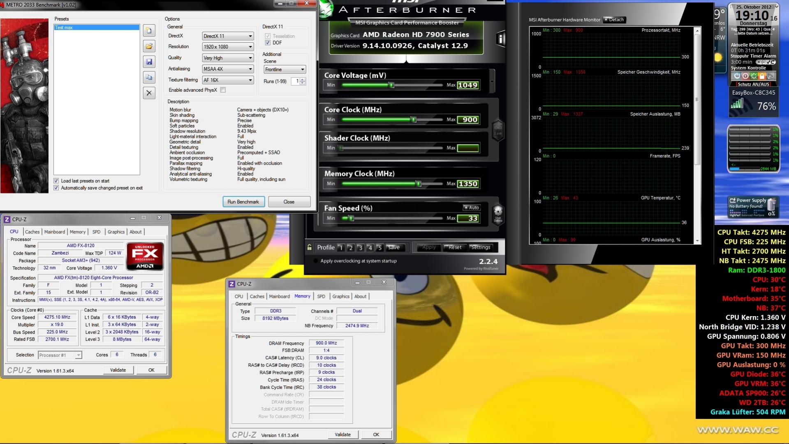789x444 pixels.
Task: Click Validate in the CPU-Z CPU window
Action: point(118,370)
